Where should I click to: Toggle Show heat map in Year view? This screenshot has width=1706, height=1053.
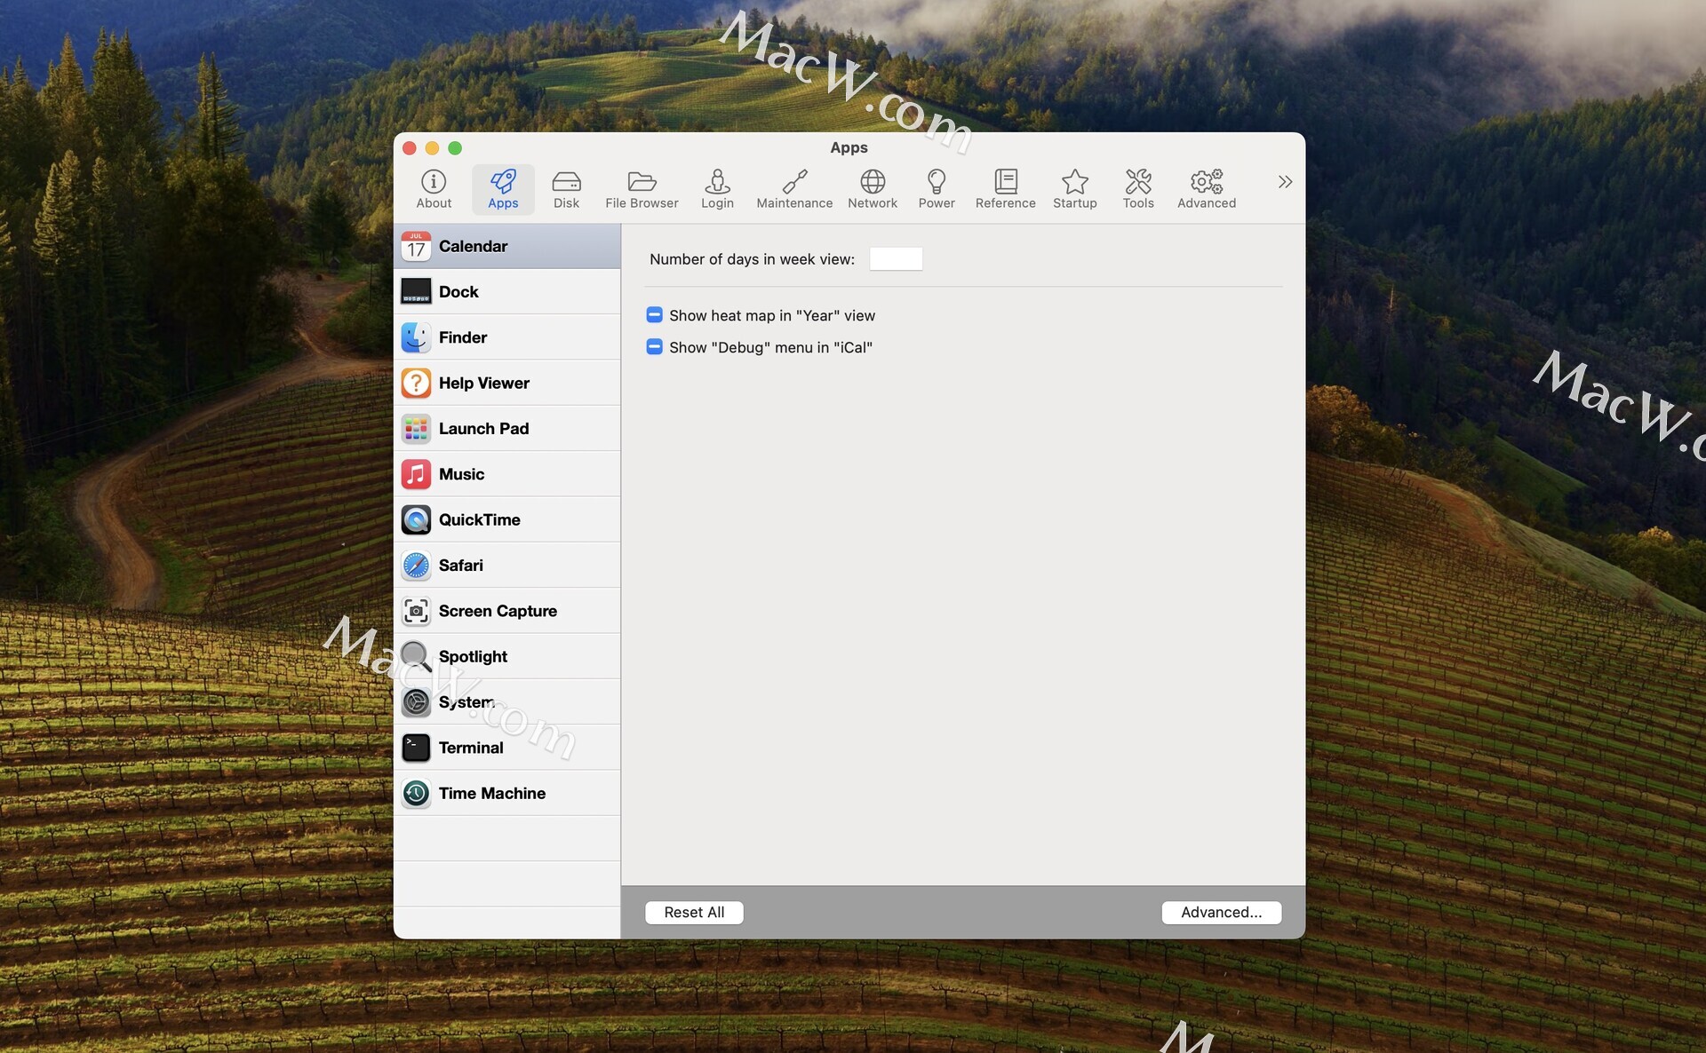655,315
